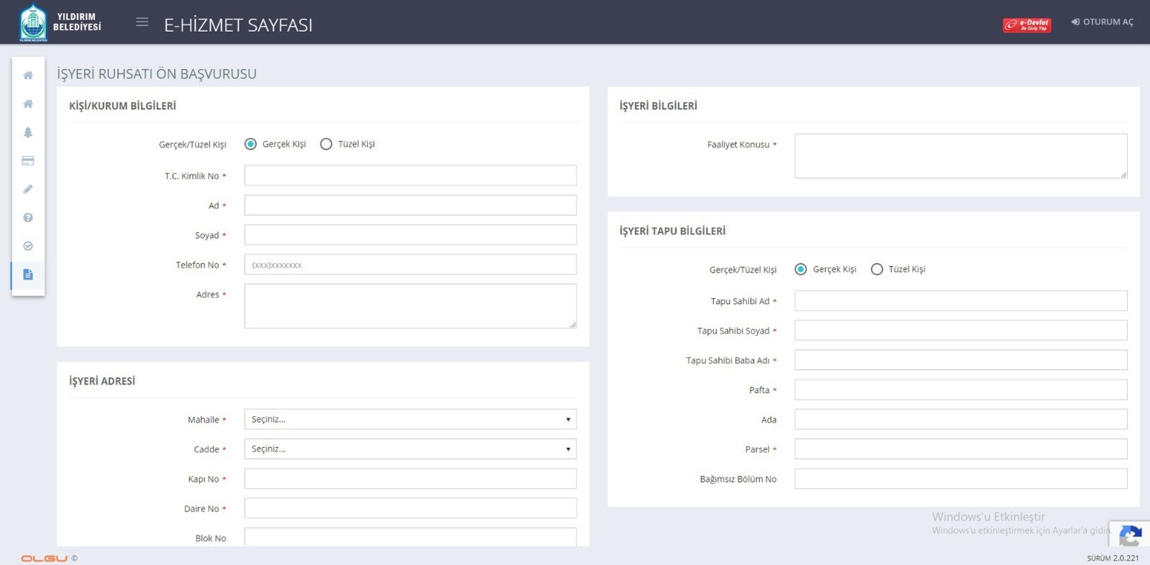This screenshot has width=1150, height=565.
Task: Focus the Daire No field
Action: [410, 508]
